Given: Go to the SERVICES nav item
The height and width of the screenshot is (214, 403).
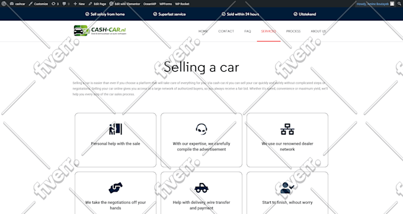Looking at the screenshot, I should (268, 31).
